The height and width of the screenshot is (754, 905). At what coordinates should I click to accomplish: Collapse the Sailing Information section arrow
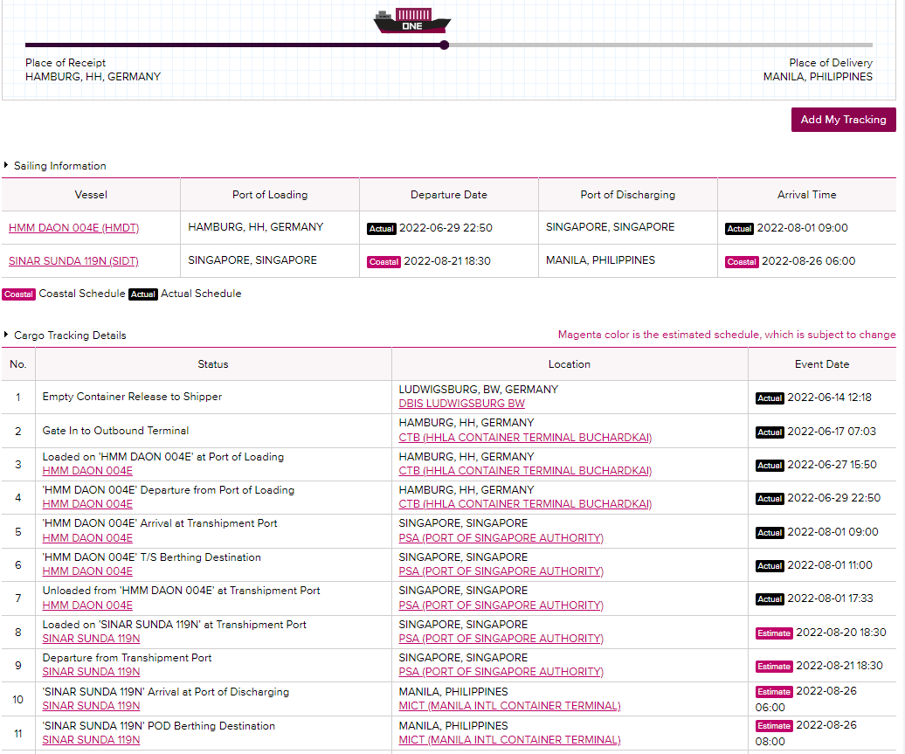tap(6, 165)
